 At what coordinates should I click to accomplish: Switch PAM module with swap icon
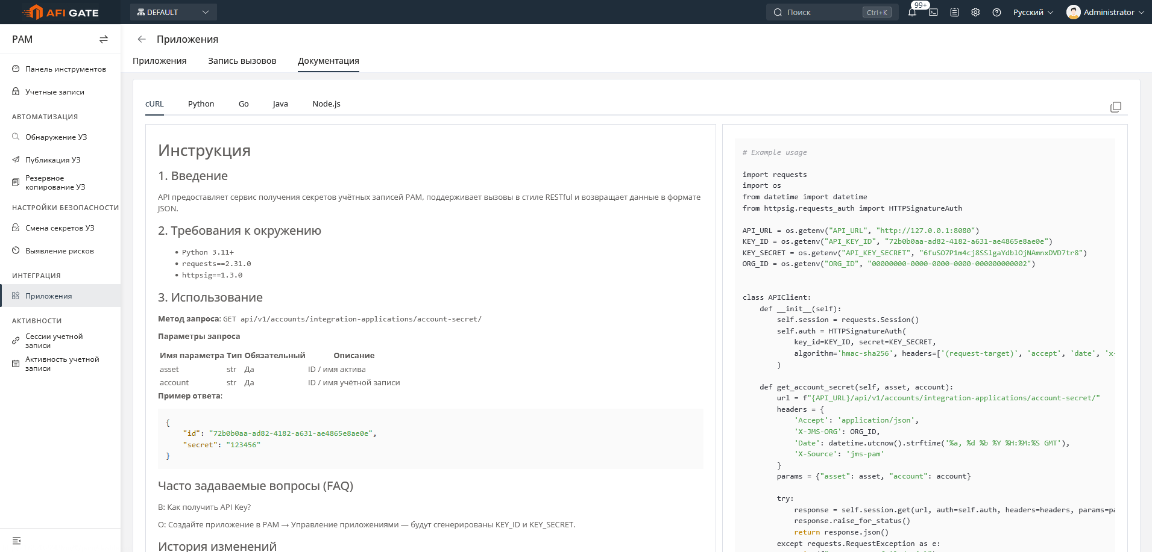(104, 39)
